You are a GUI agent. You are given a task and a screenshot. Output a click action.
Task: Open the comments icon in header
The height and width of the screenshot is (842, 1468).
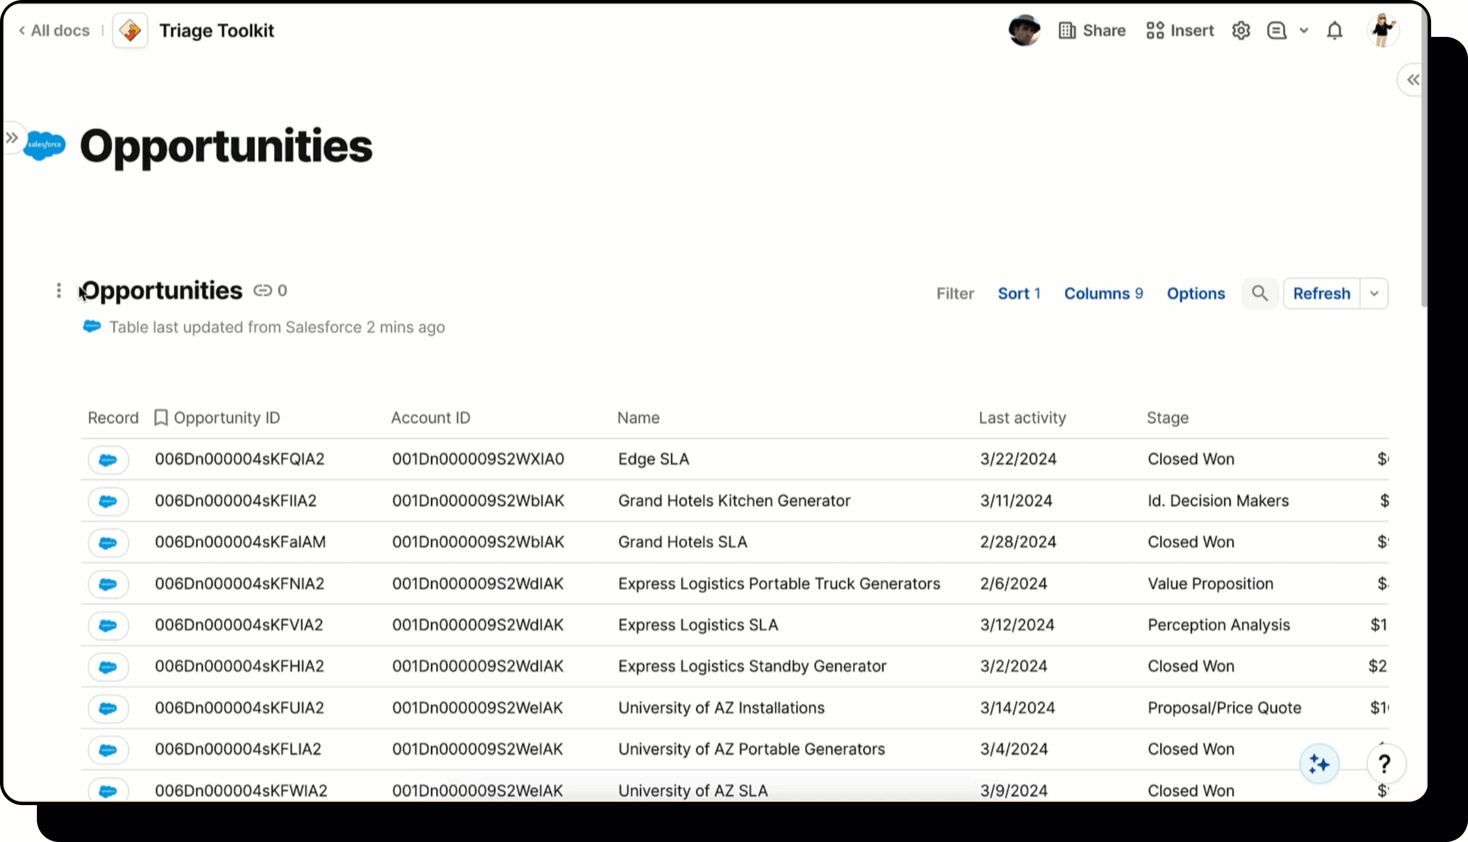[1277, 31]
